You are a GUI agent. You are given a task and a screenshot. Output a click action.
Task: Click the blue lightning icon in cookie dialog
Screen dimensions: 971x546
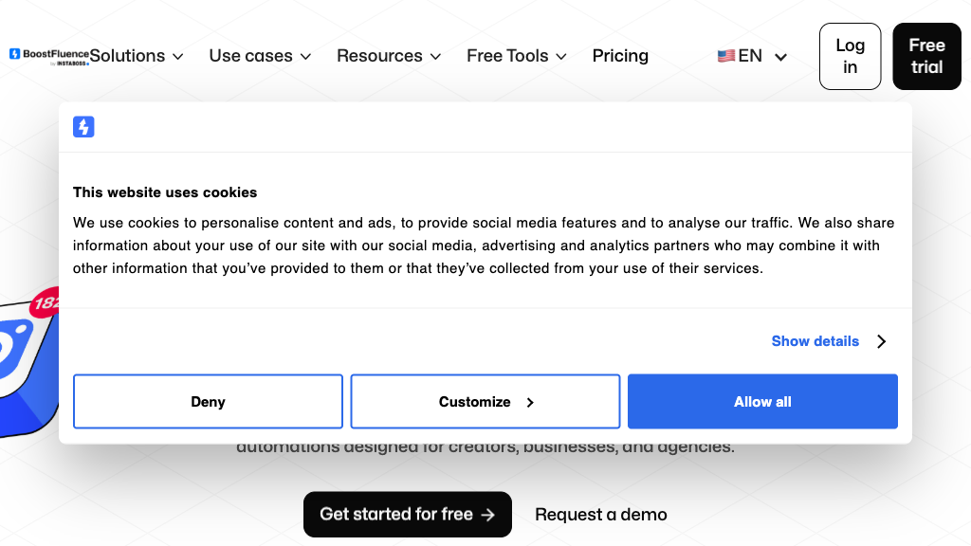[83, 126]
